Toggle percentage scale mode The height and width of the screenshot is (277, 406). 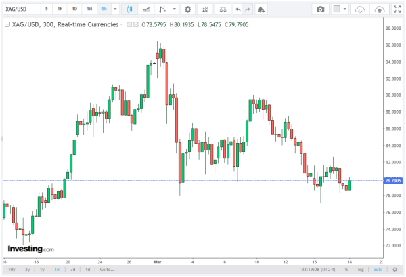tap(346, 269)
